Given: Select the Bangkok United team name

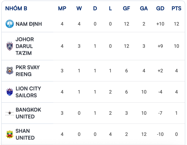Looking at the screenshot, I should (x=28, y=113).
